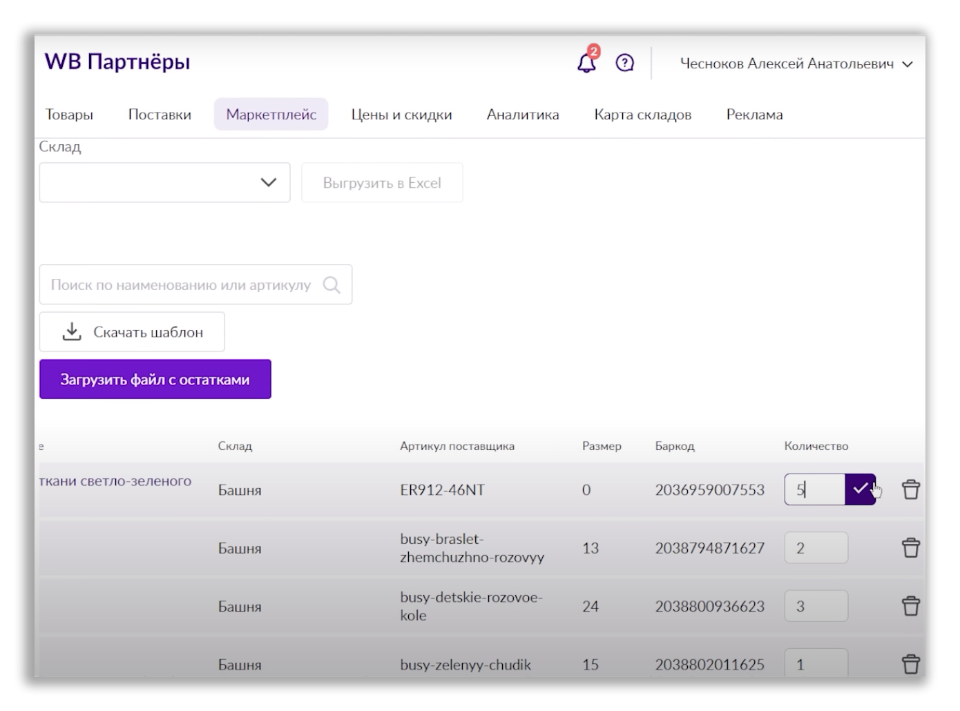
Task: Click the quantity field containing 5
Action: click(814, 489)
